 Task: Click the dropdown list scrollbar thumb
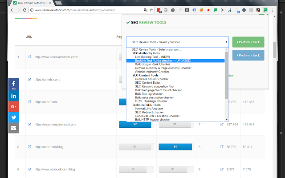click(227, 75)
